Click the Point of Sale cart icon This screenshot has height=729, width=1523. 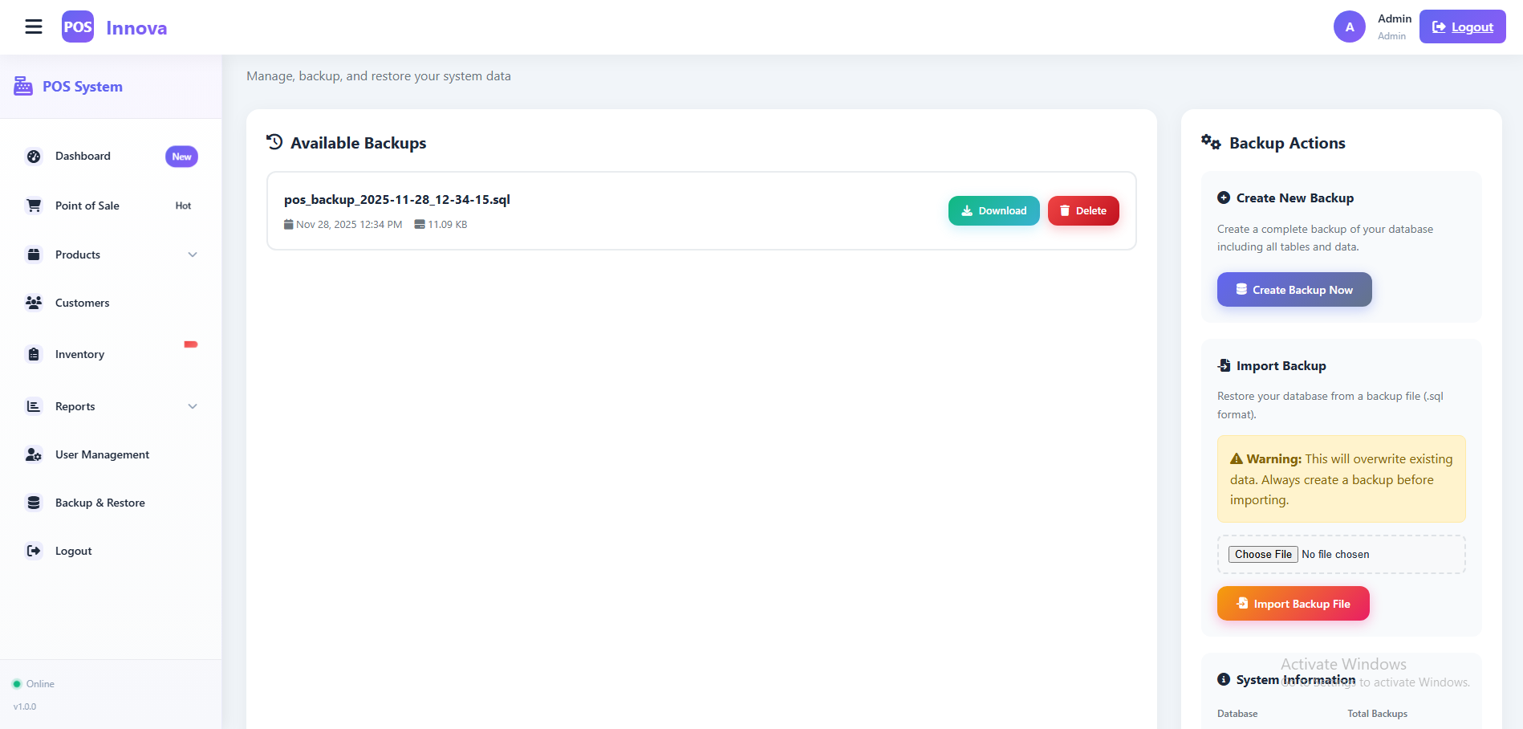[34, 206]
